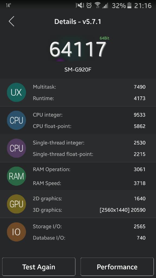Open the green RAM category icon
Image resolution: width=156 pixels, height=278 pixels.
click(x=16, y=176)
